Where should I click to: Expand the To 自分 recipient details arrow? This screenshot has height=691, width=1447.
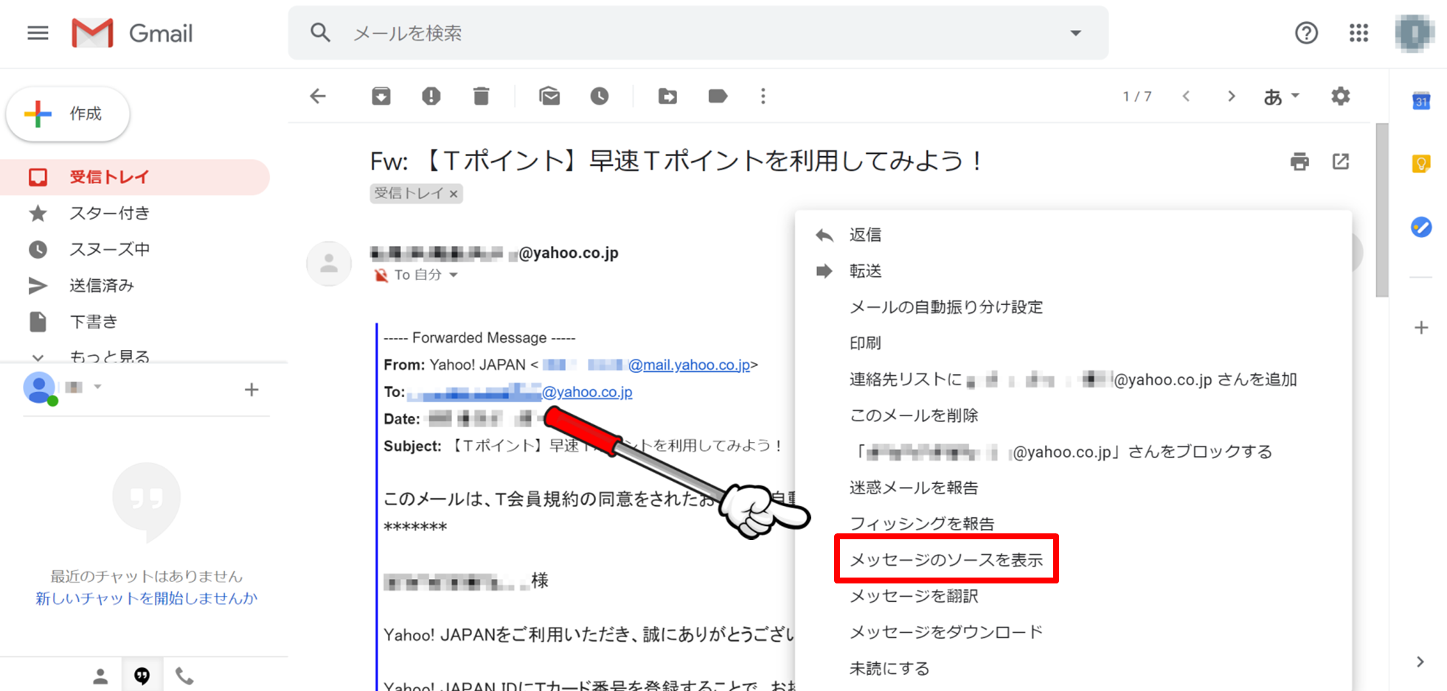click(454, 275)
